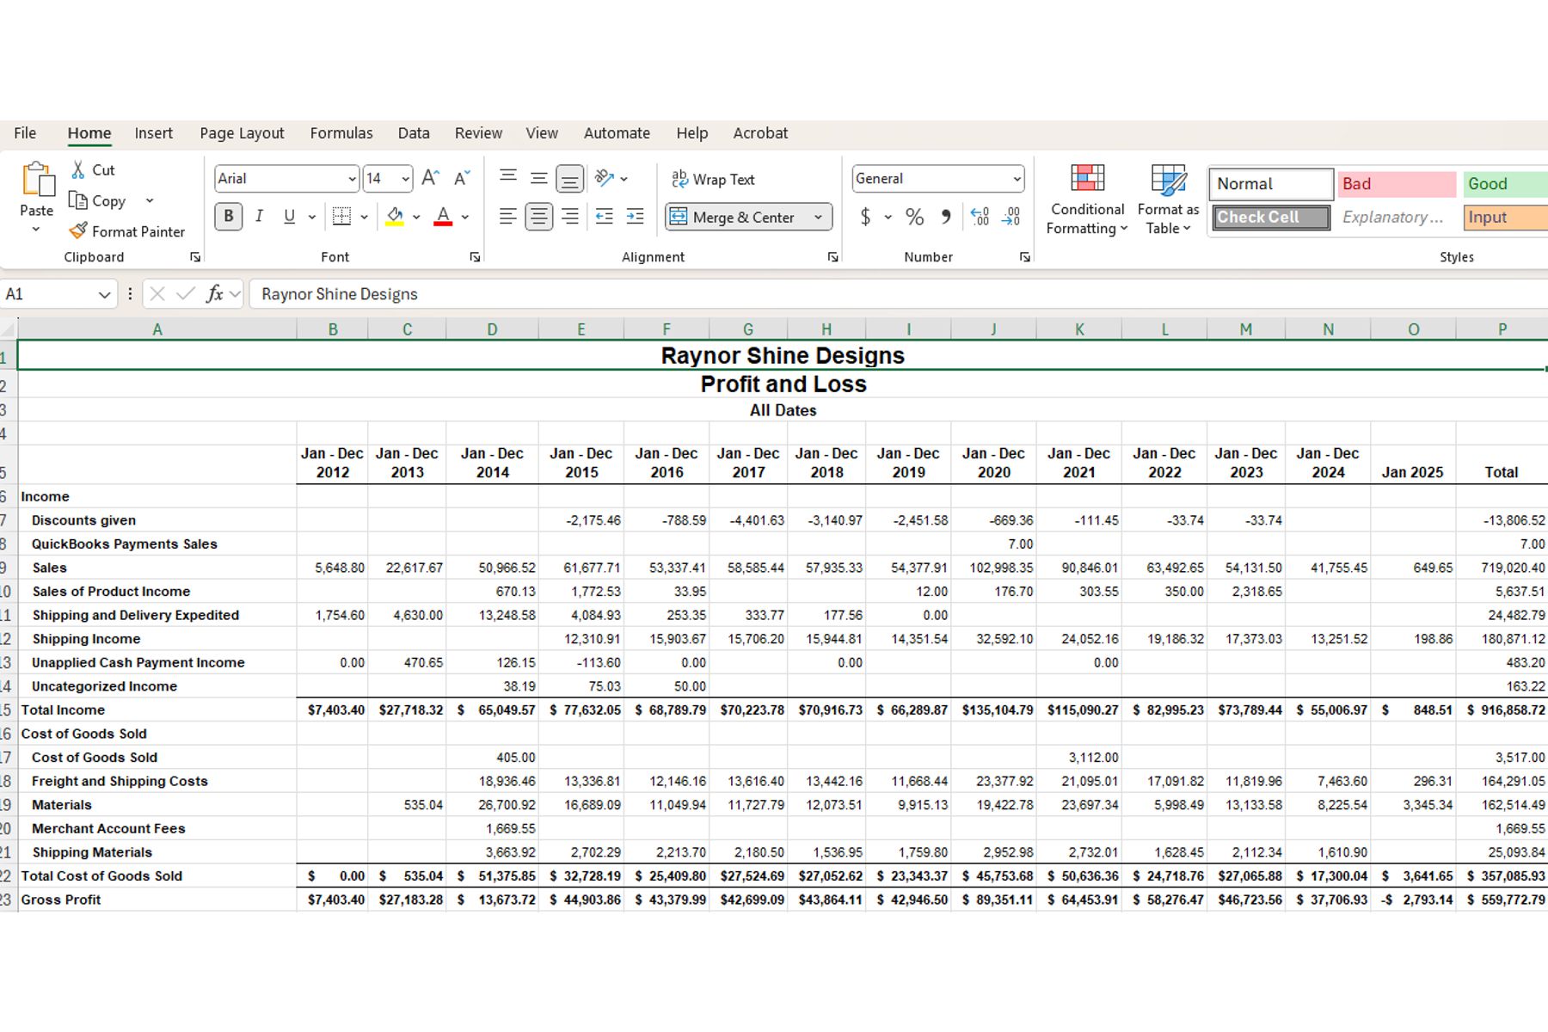The width and height of the screenshot is (1548, 1032).
Task: Click Decrease Indent icon
Action: point(605,217)
